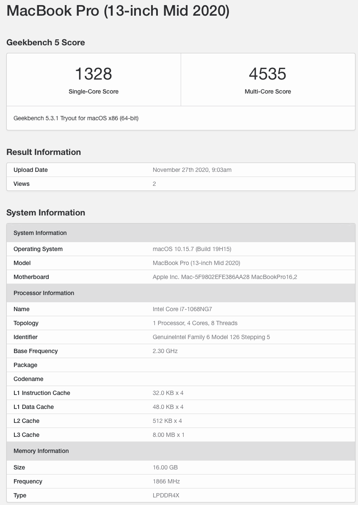
Task: Select the LPDDR4X memory type value
Action: tap(166, 495)
